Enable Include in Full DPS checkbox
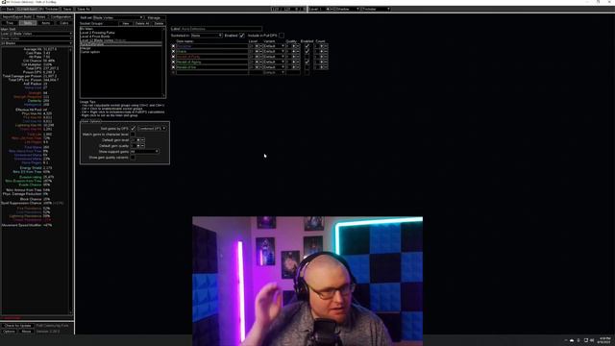 point(282,36)
